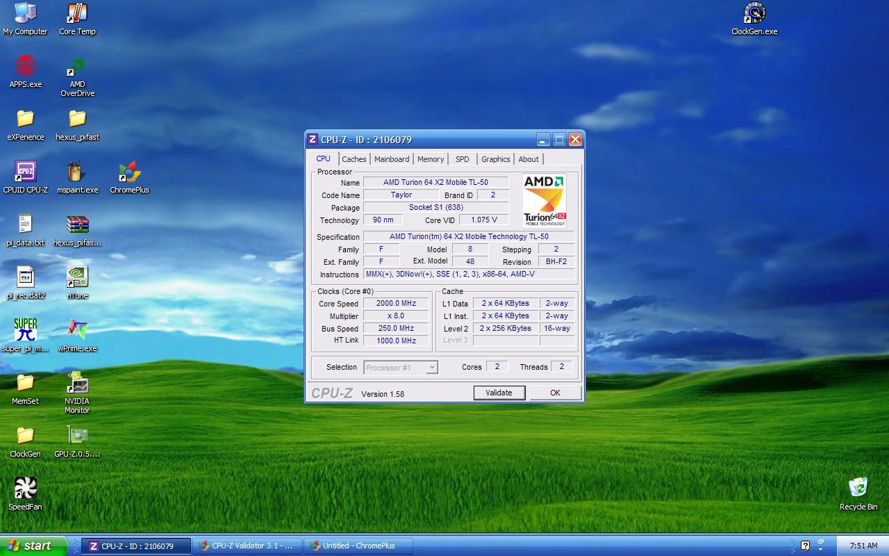Switch to CPU-Z Validator 3.1 taskbar window
Screen dimensions: 889x556
249,546
